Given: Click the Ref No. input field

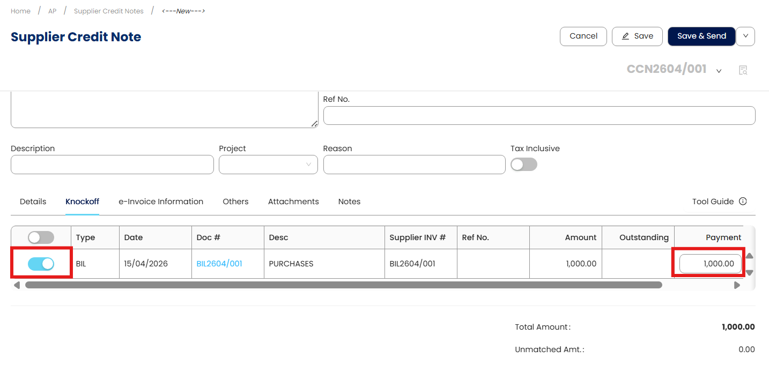Looking at the screenshot, I should click(539, 115).
